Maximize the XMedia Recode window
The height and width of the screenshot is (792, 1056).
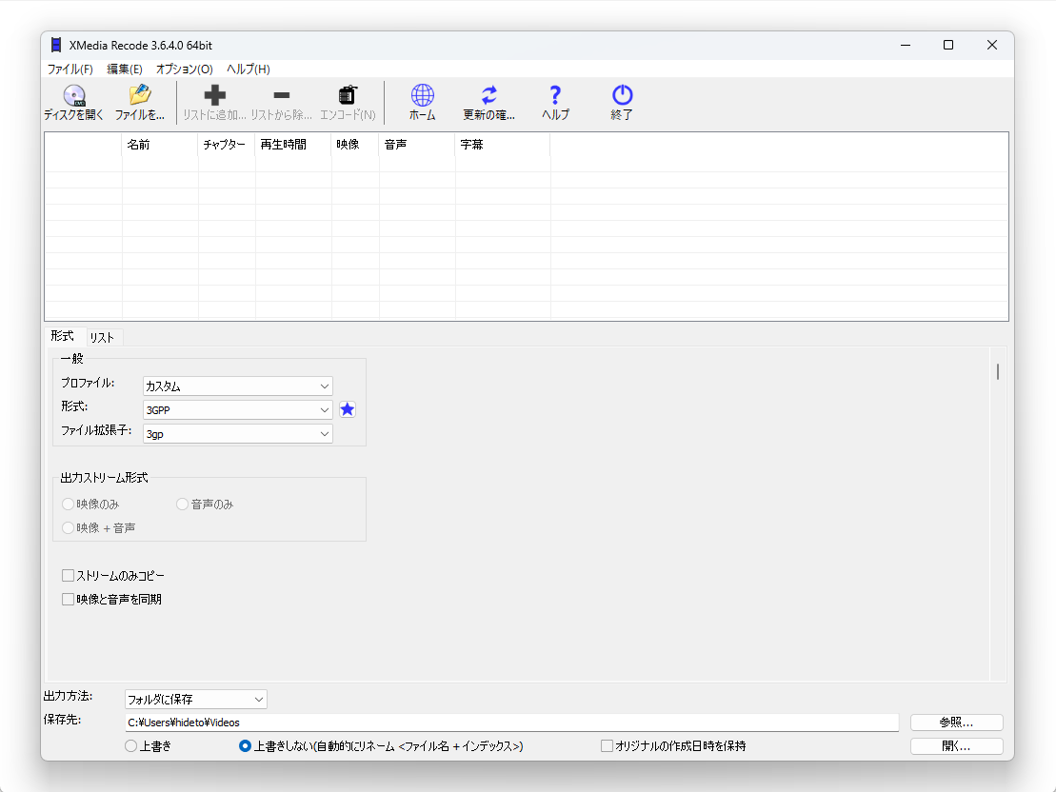click(948, 45)
